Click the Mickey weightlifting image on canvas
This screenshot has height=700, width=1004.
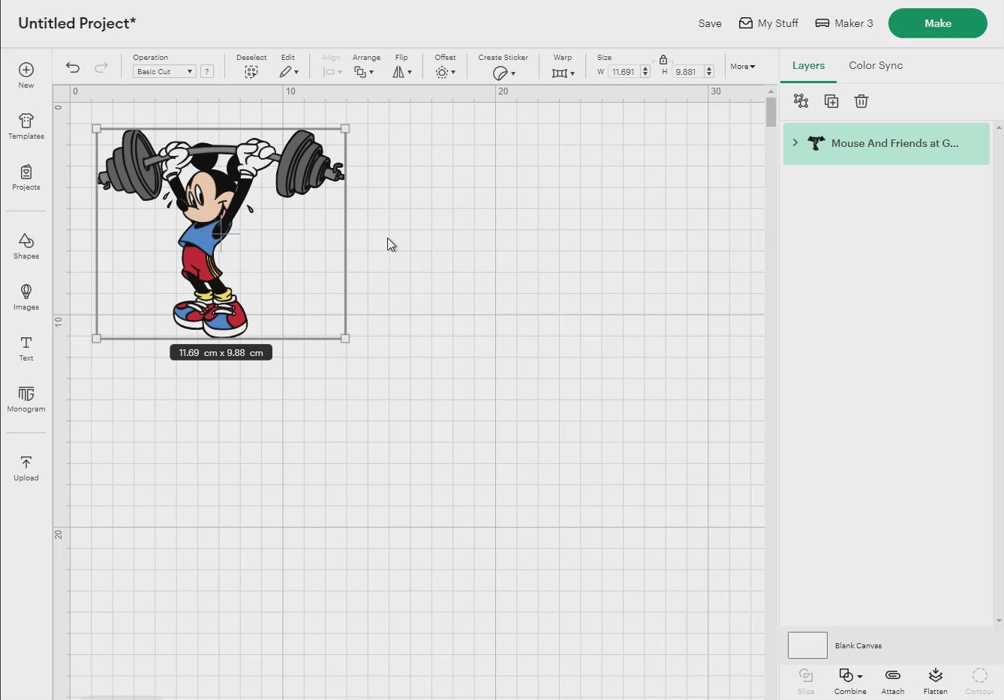pos(221,233)
